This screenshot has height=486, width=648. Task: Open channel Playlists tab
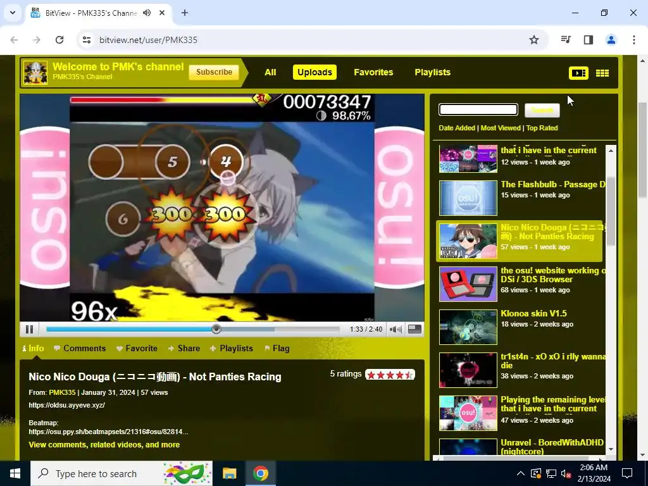[433, 72]
